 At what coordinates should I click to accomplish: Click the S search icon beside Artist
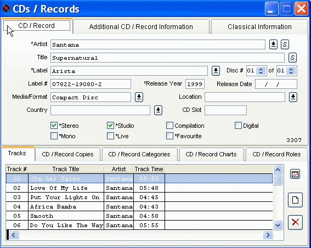[285, 44]
